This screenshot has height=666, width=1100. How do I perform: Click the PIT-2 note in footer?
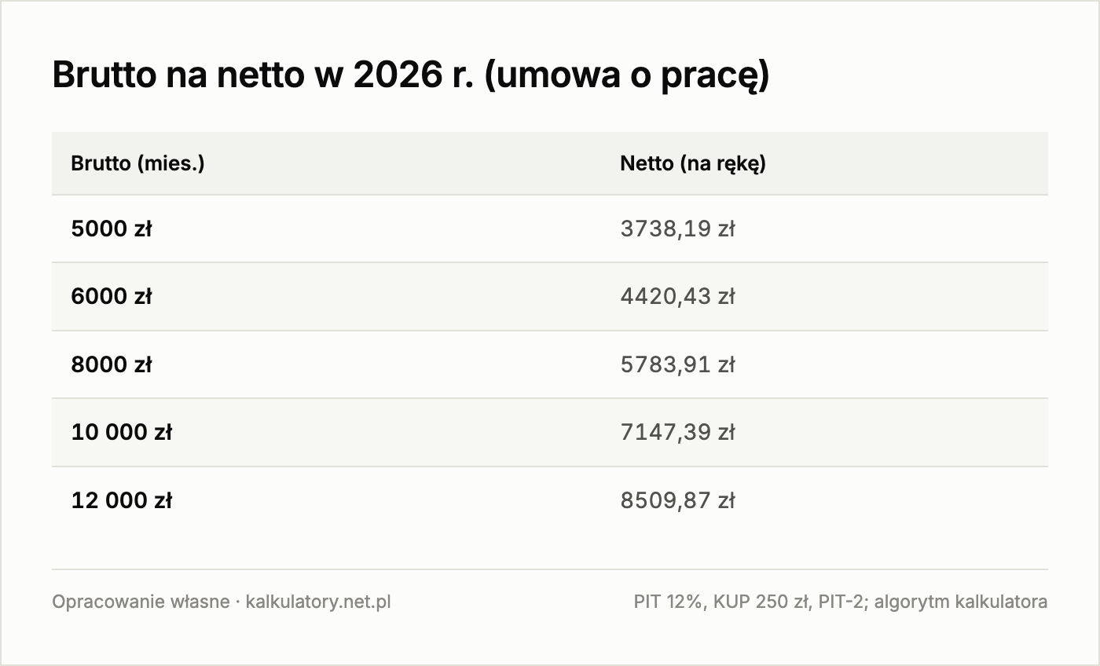pos(842,602)
